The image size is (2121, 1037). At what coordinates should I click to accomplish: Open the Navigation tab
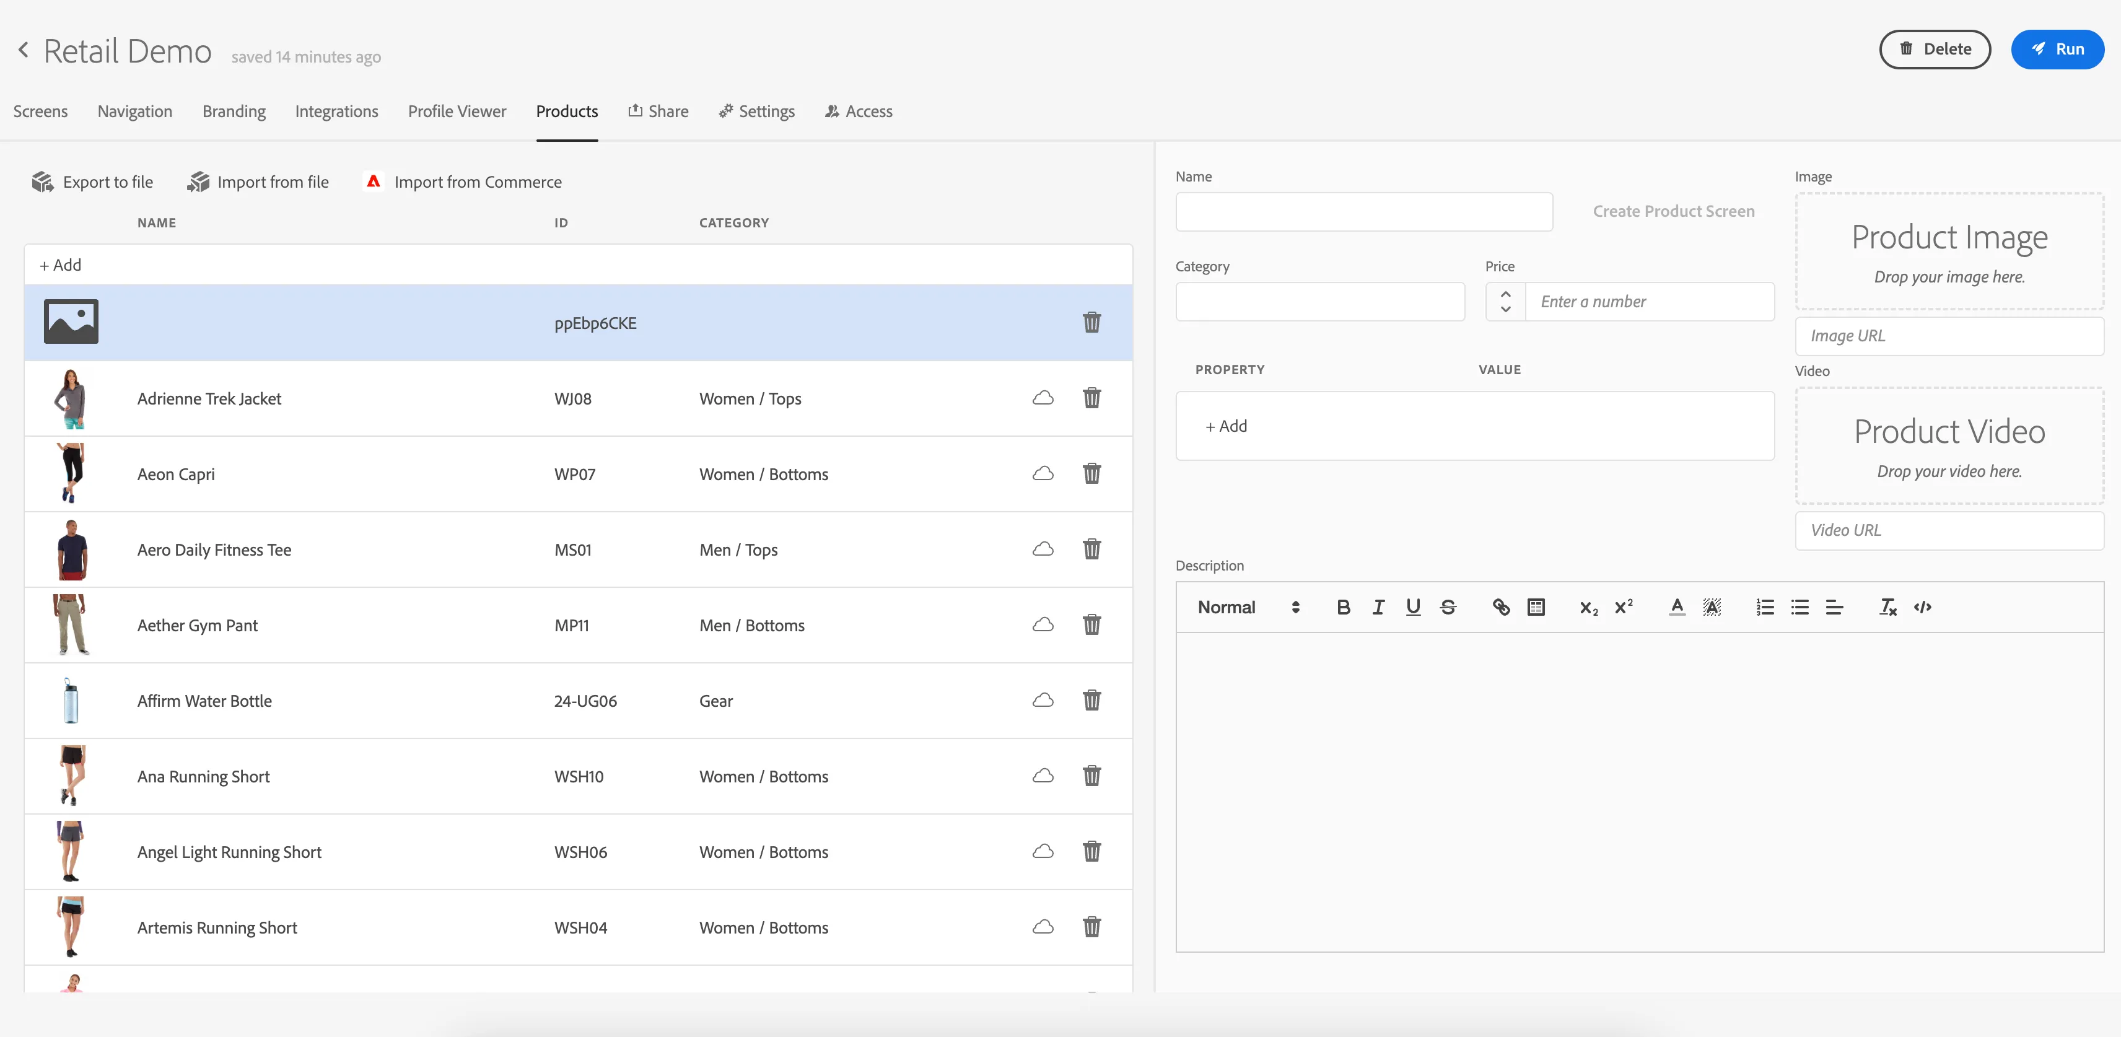pos(135,111)
